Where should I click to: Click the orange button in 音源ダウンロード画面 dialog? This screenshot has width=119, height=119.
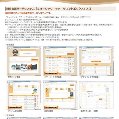coord(101,99)
